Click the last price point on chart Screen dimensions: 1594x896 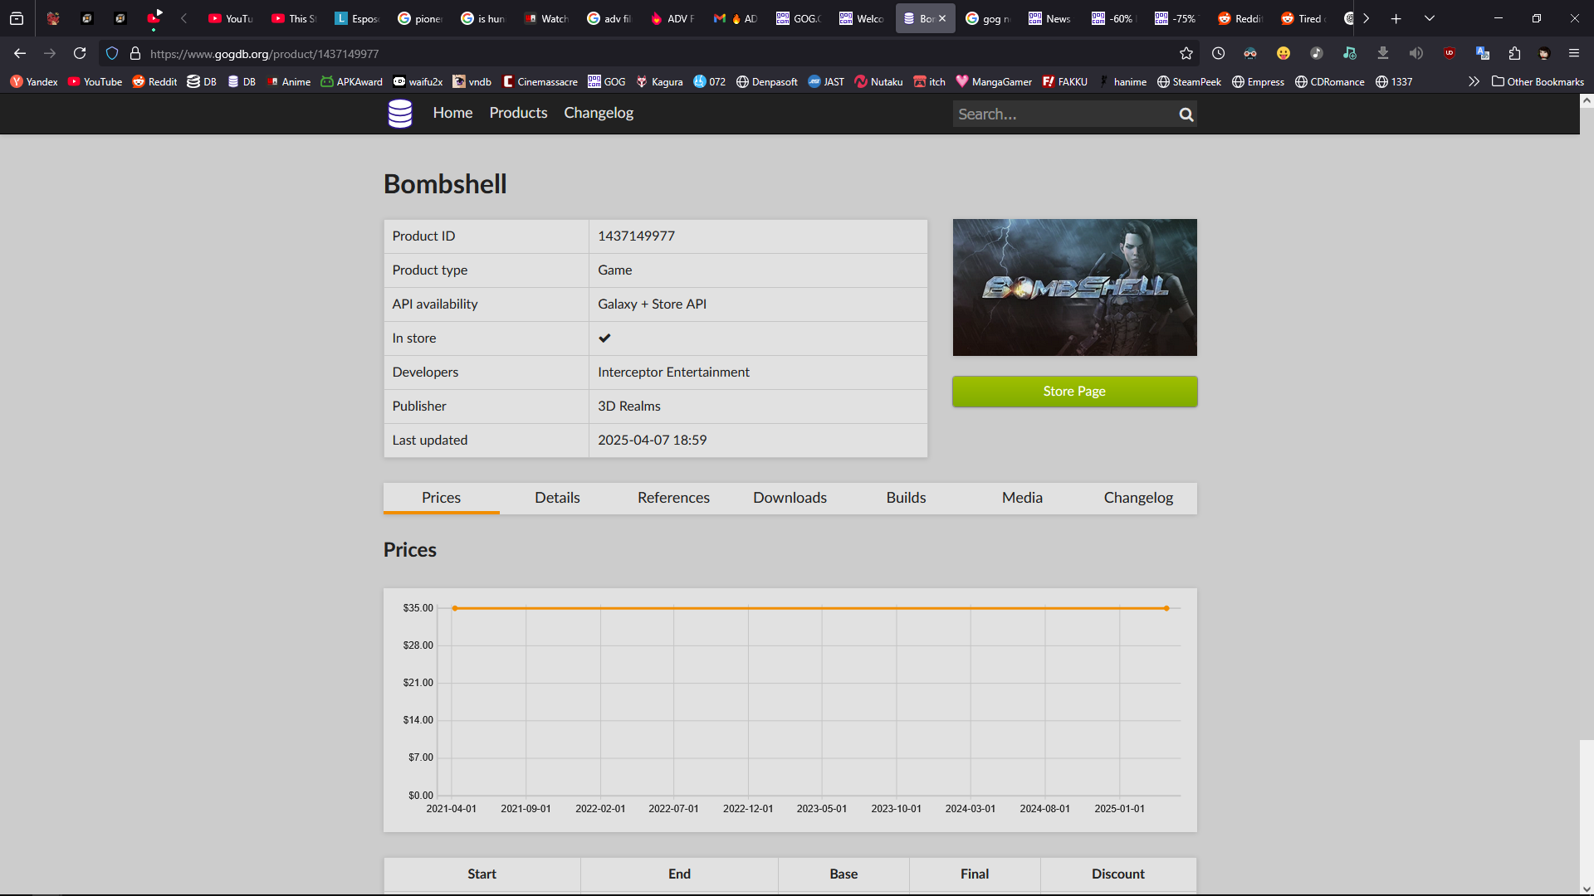[1166, 608]
